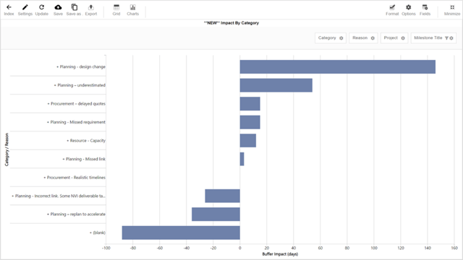The width and height of the screenshot is (463, 260).
Task: Click Milestone Title filter funnel icon
Action: pyautogui.click(x=446, y=38)
